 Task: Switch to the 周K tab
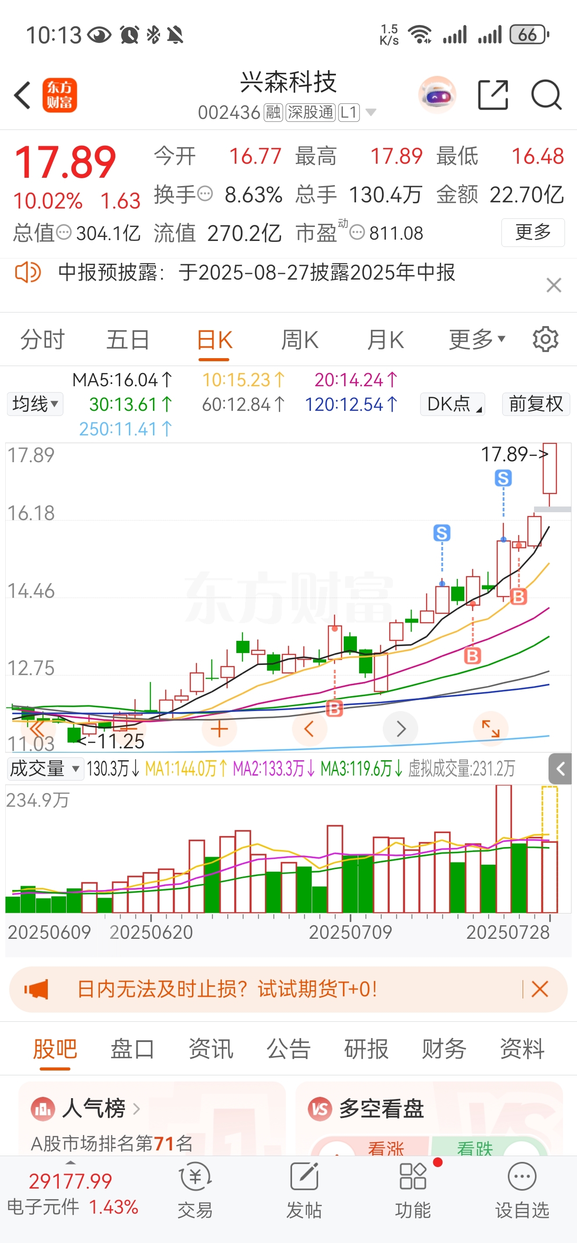[x=299, y=340]
